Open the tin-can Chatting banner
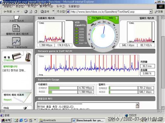 click(x=17, y=56)
